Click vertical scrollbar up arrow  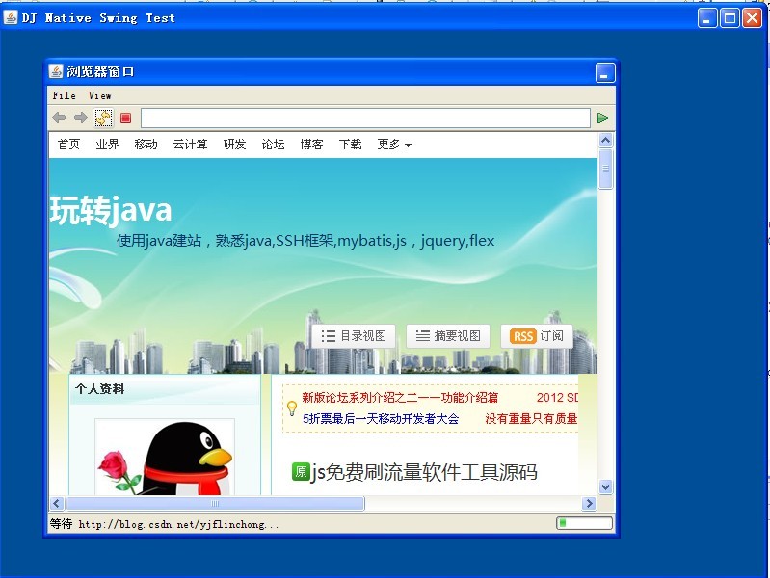coord(606,141)
